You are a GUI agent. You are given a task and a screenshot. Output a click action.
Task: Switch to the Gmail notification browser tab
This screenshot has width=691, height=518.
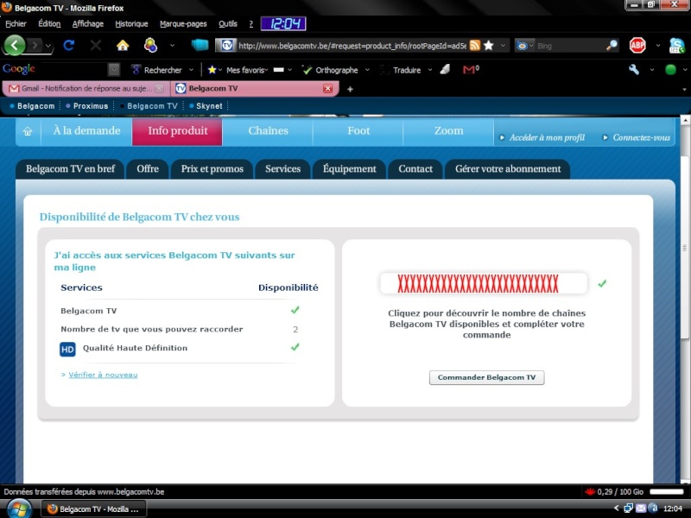click(86, 89)
